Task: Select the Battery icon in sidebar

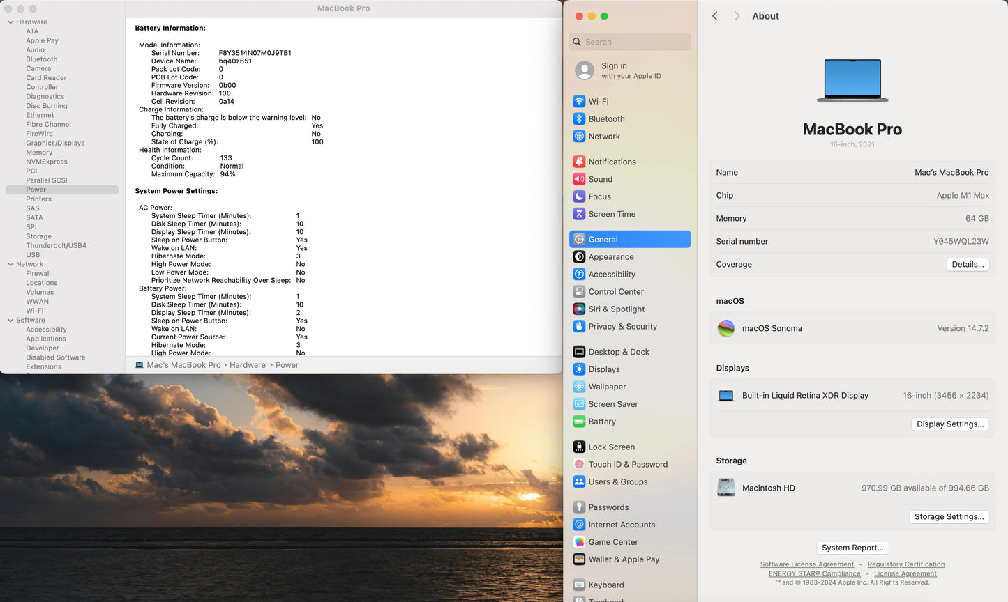Action: (579, 422)
